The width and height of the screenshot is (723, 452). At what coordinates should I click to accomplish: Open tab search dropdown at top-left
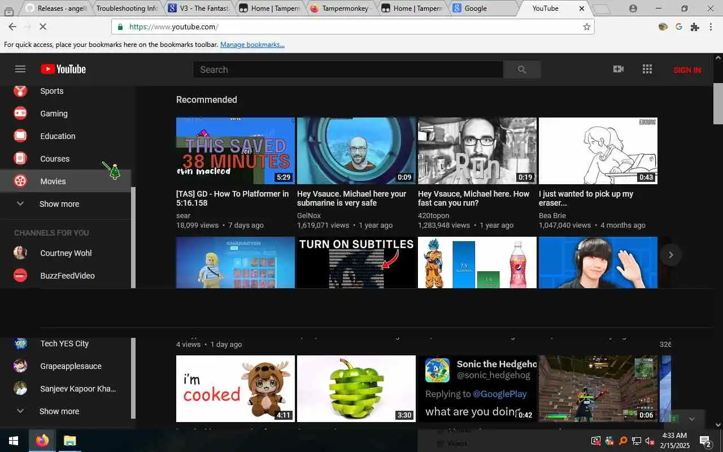9,11
